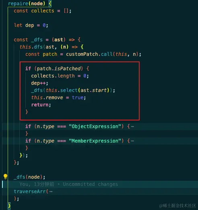The width and height of the screenshot is (198, 210).
Task: Click 'collects.length = 0' statement
Action: pyautogui.click(x=60, y=76)
